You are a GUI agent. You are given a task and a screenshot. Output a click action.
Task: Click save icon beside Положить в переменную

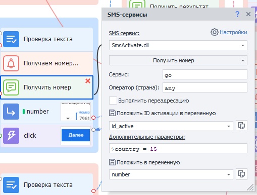(x=112, y=162)
